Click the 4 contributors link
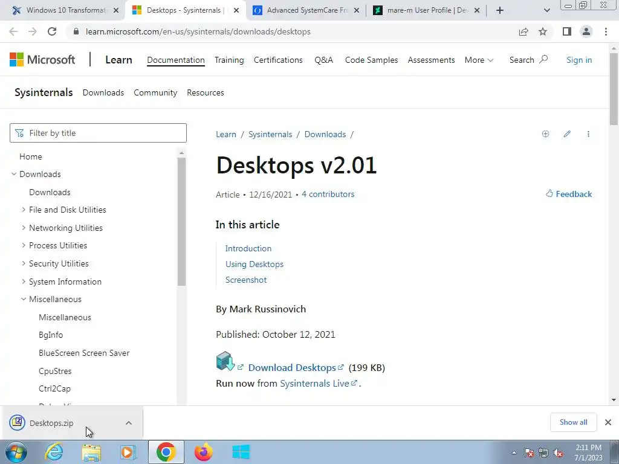Viewport: 619px width, 464px height. [x=328, y=194]
